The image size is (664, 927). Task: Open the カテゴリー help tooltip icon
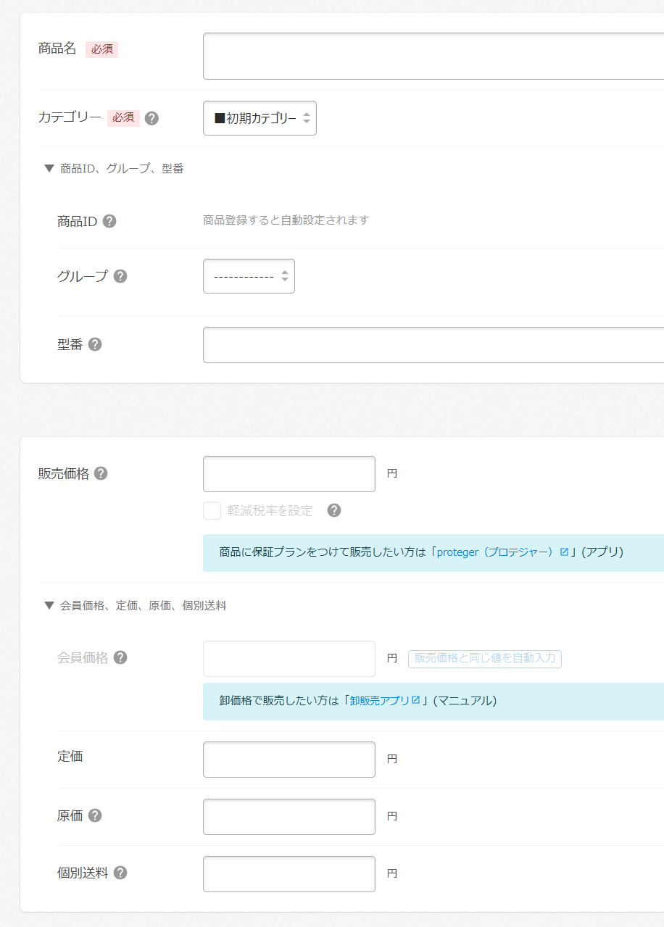pos(152,118)
